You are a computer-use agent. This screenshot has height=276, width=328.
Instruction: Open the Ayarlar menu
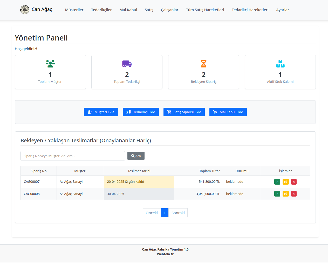(283, 10)
